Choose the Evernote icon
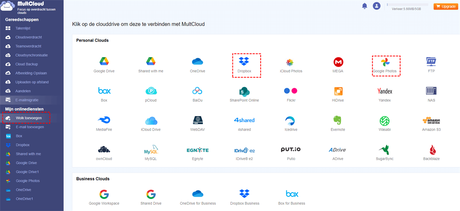Screen dimensions: 460x211 click(x=338, y=120)
